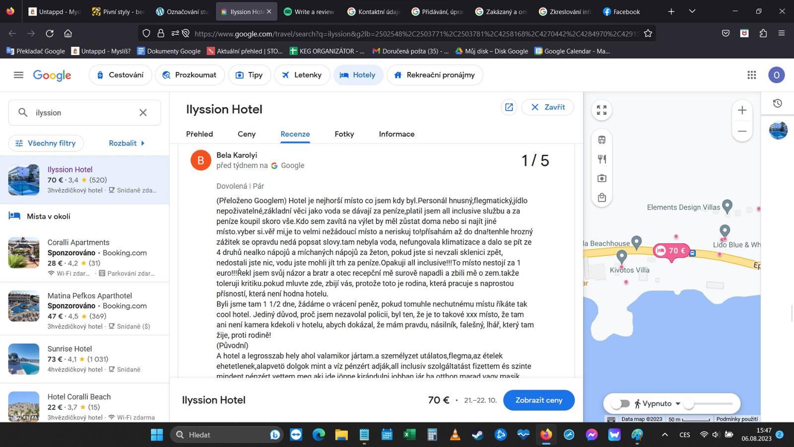Open Bela Karolyi reviewer avatar
Viewport: 794px width, 447px height.
click(201, 160)
